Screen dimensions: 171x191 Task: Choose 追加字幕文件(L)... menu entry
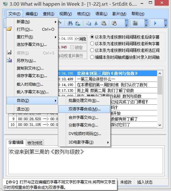coord(32,45)
